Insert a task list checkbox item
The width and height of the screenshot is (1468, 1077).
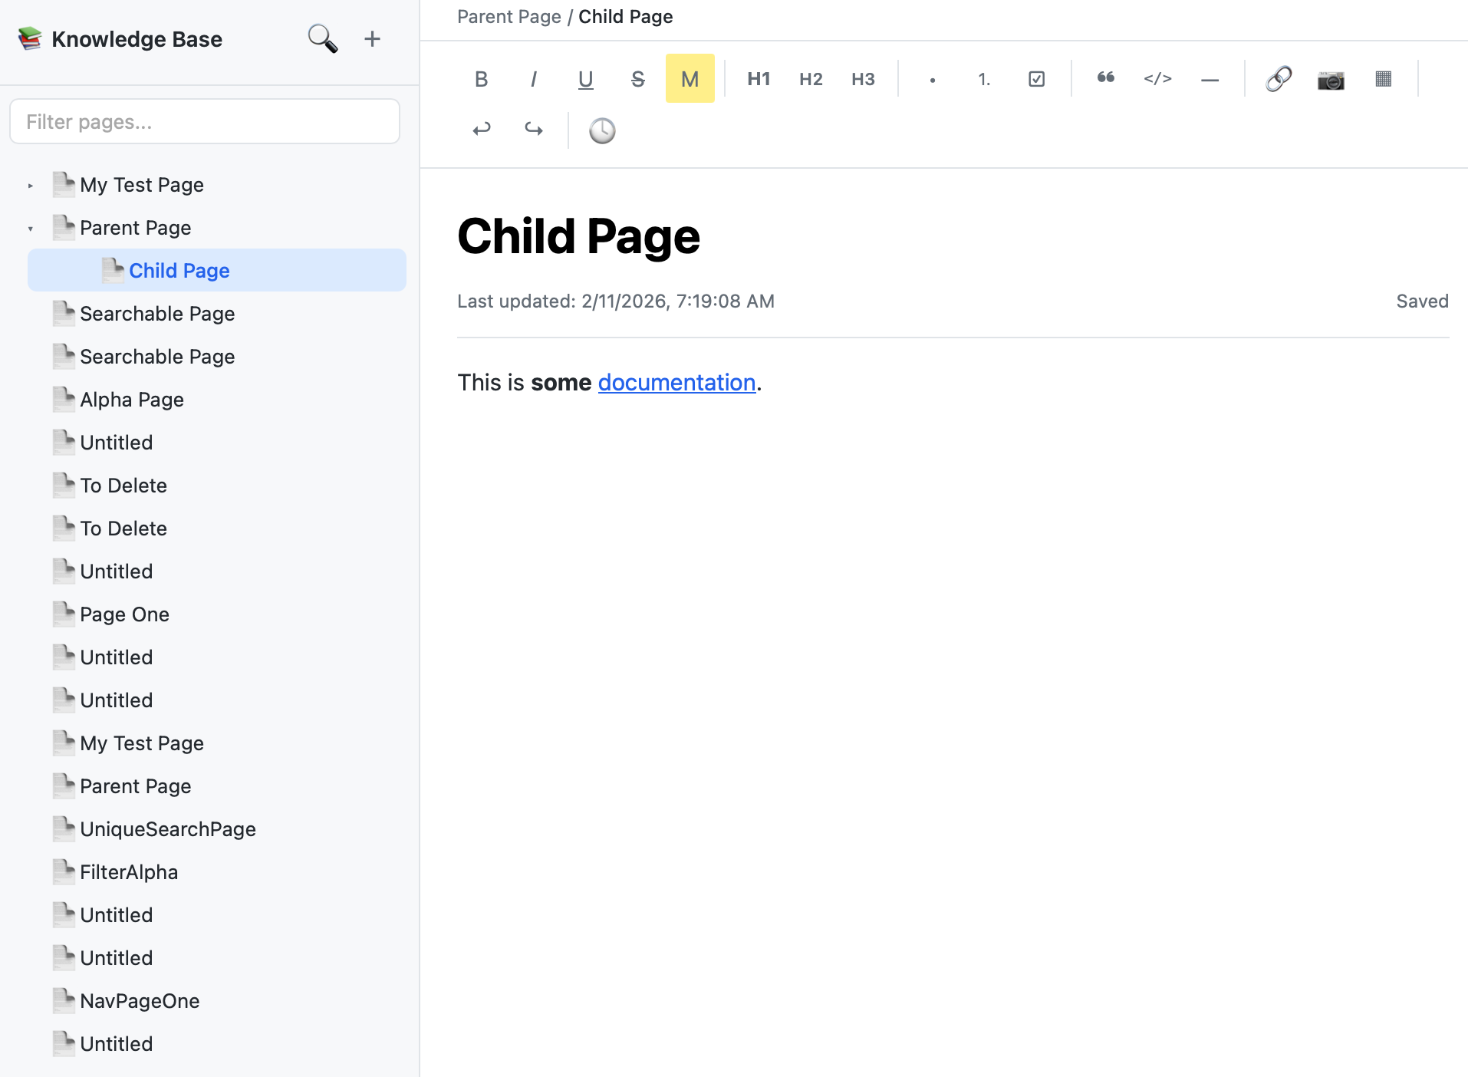[1036, 78]
